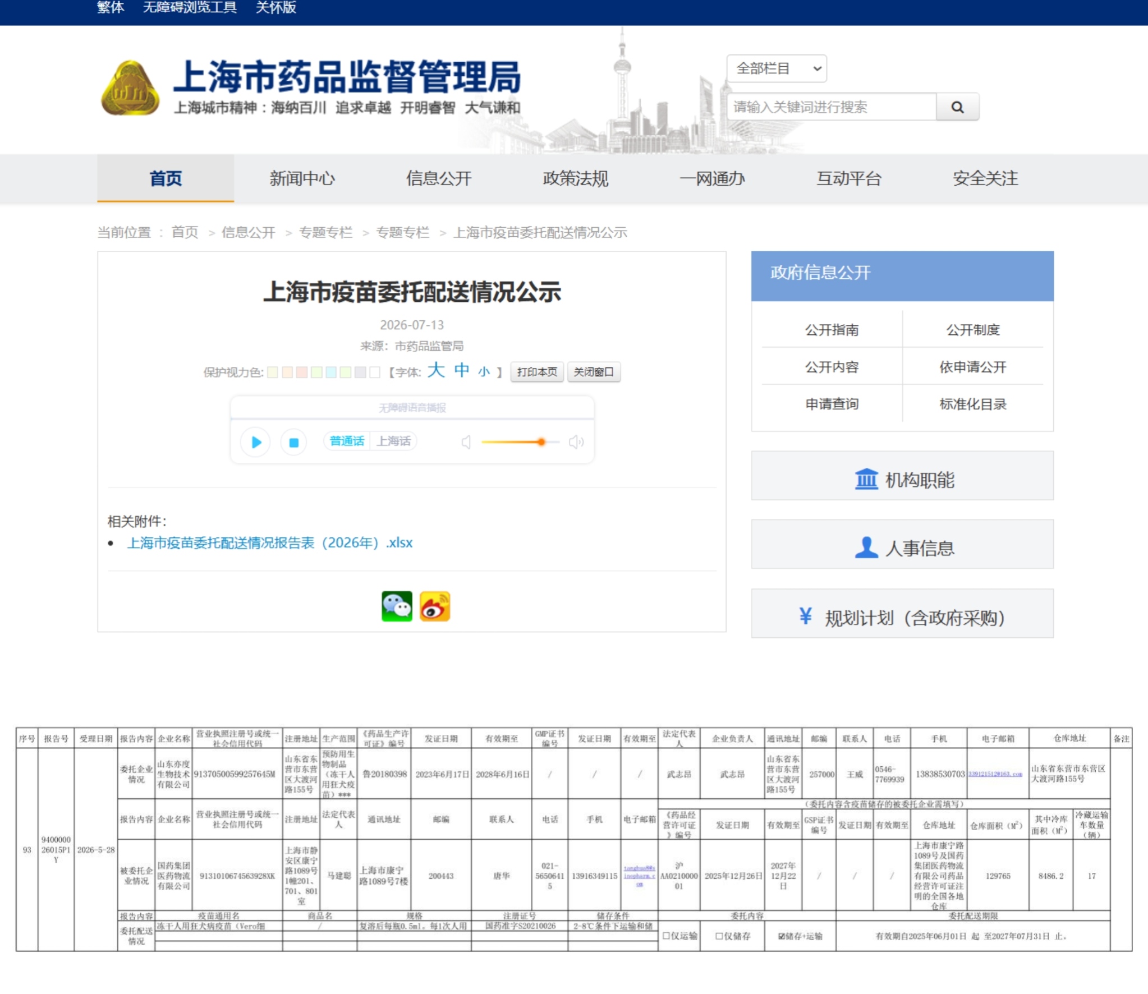Click the loud speaker icon

(x=576, y=442)
